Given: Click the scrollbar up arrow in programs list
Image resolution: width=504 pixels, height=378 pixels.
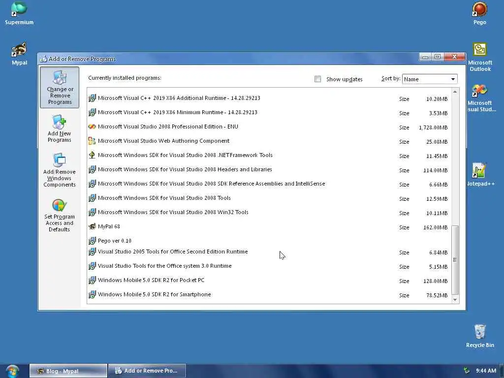Looking at the screenshot, I should click(455, 92).
